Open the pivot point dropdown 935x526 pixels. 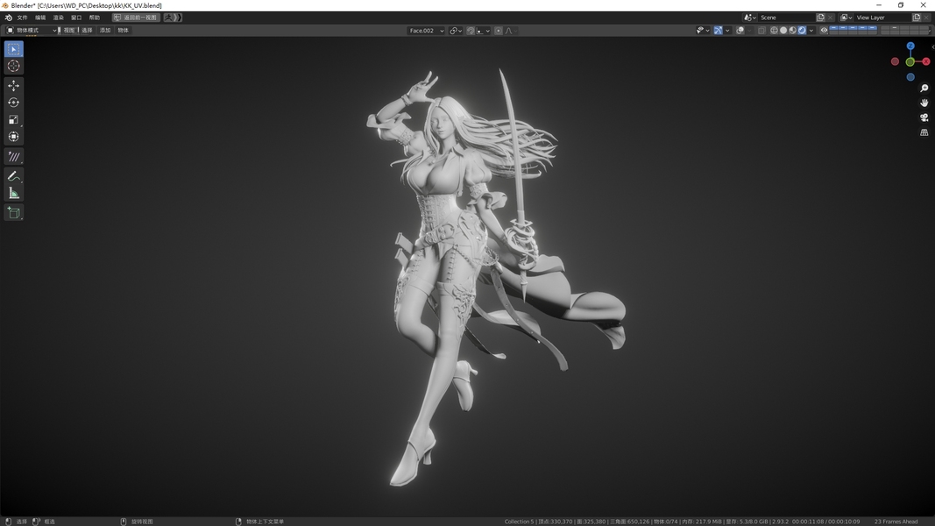coord(457,31)
